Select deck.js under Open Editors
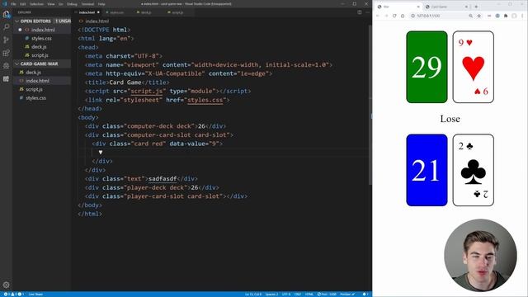528x297 pixels. [x=42, y=47]
